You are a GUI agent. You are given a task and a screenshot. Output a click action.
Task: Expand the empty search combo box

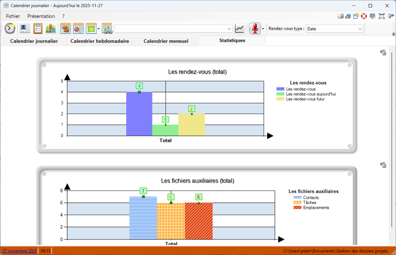click(229, 29)
